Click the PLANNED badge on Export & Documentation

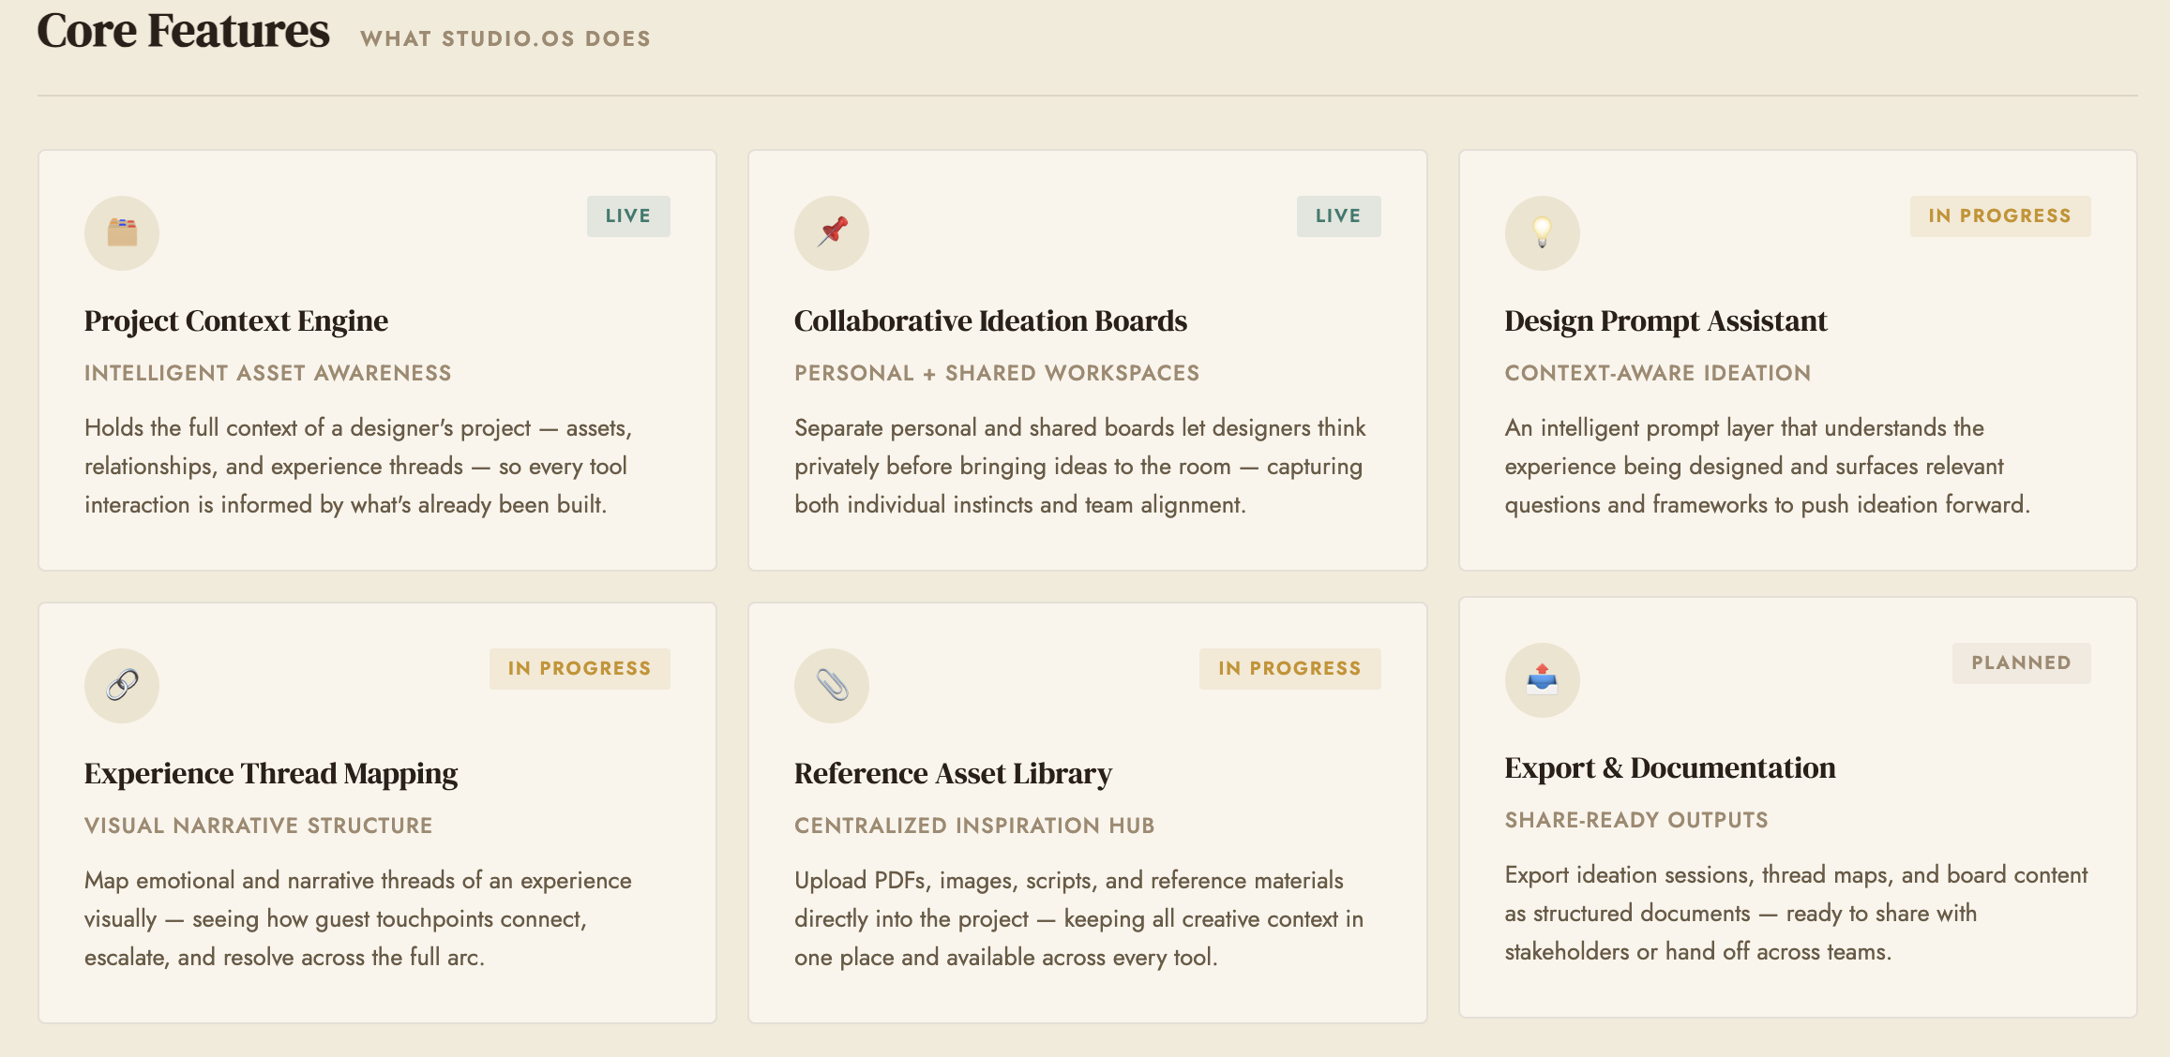pyautogui.click(x=2021, y=662)
